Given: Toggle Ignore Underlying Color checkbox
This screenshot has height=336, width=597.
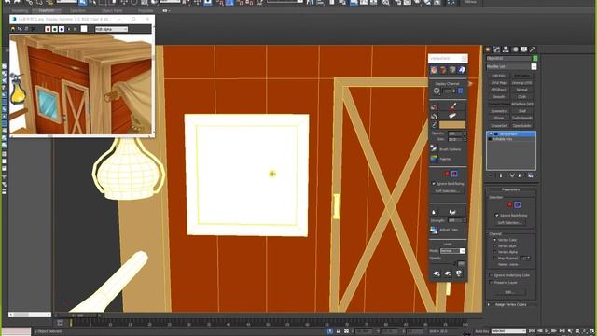Looking at the screenshot, I should [x=491, y=275].
